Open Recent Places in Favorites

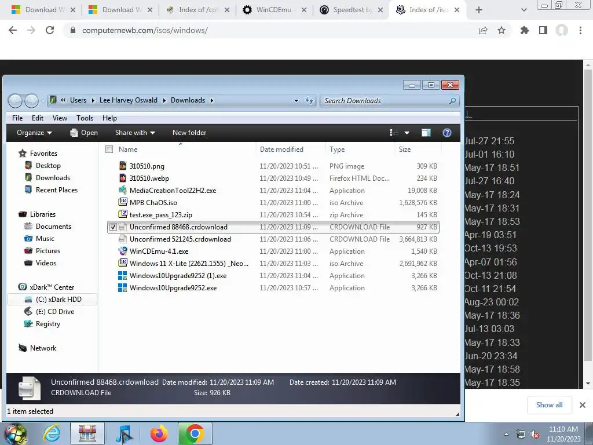click(x=56, y=190)
